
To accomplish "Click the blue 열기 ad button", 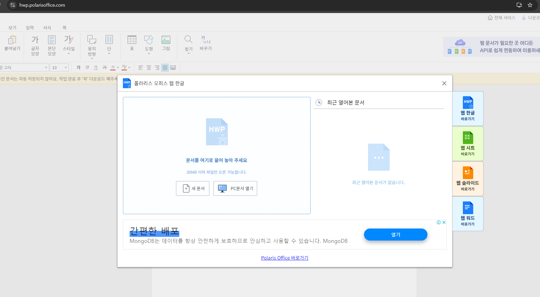I will click(x=395, y=235).
